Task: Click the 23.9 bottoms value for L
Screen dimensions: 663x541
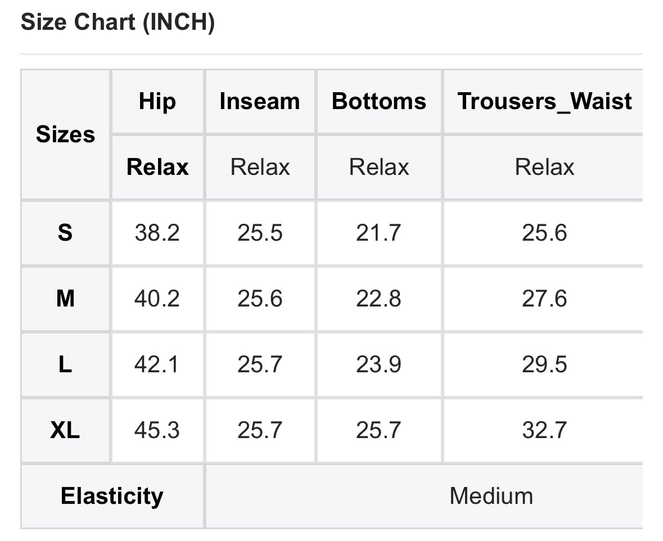Action: (x=378, y=364)
